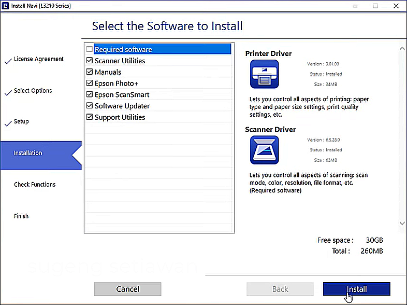This screenshot has width=407, height=305.
Task: Select the Setup step in sidebar
Action: click(x=21, y=121)
